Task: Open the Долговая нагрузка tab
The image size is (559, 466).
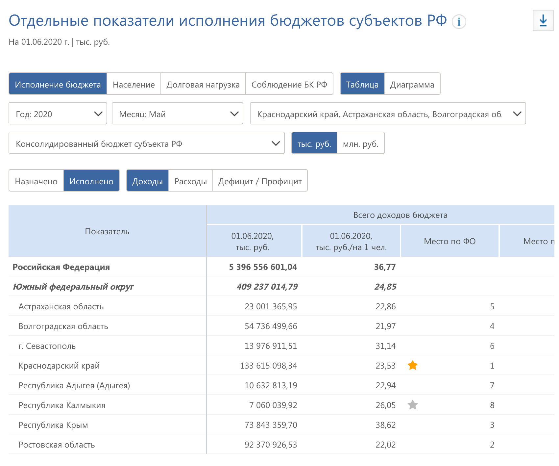Action: point(203,84)
